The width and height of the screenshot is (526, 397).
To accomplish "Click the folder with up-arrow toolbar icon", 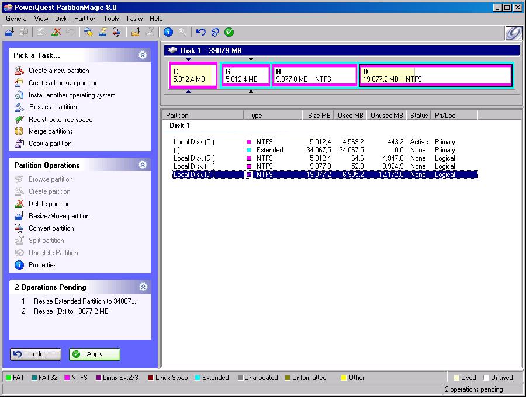I will coord(136,32).
